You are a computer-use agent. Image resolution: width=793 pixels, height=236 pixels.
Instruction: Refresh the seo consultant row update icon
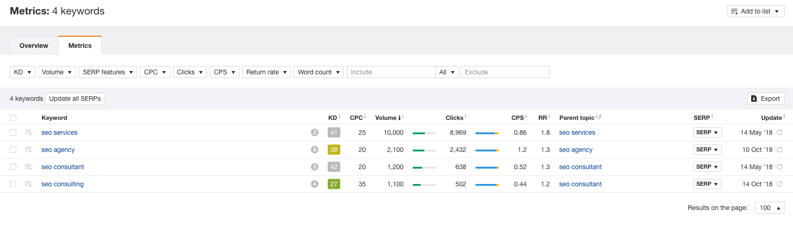(x=780, y=167)
